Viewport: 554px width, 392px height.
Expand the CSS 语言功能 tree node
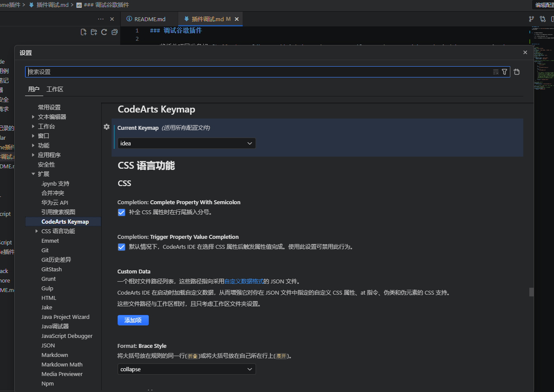tap(37, 231)
